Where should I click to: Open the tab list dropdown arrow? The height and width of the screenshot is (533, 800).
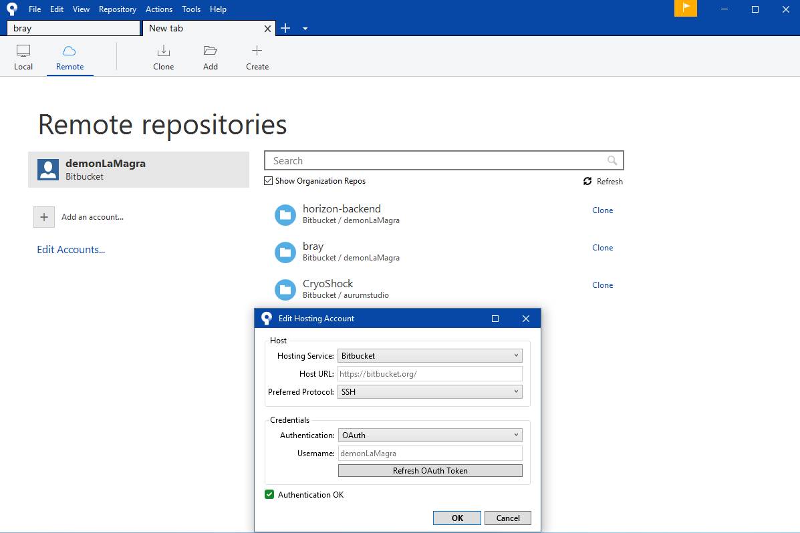pos(305,29)
